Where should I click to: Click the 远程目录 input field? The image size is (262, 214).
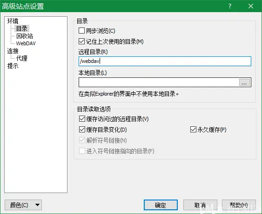(165, 61)
